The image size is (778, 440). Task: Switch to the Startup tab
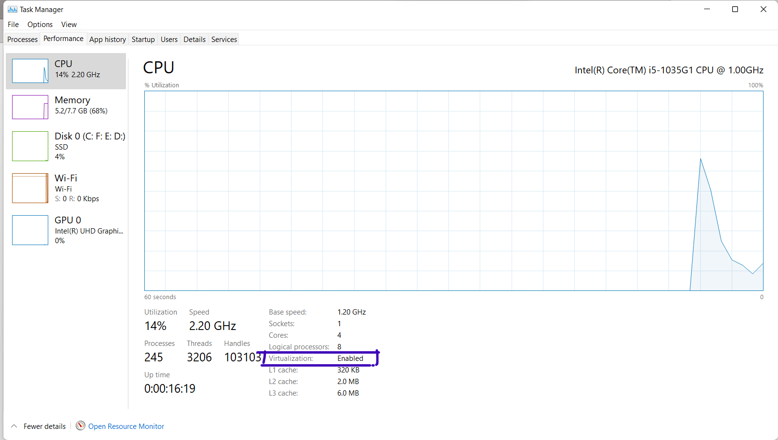tap(143, 40)
